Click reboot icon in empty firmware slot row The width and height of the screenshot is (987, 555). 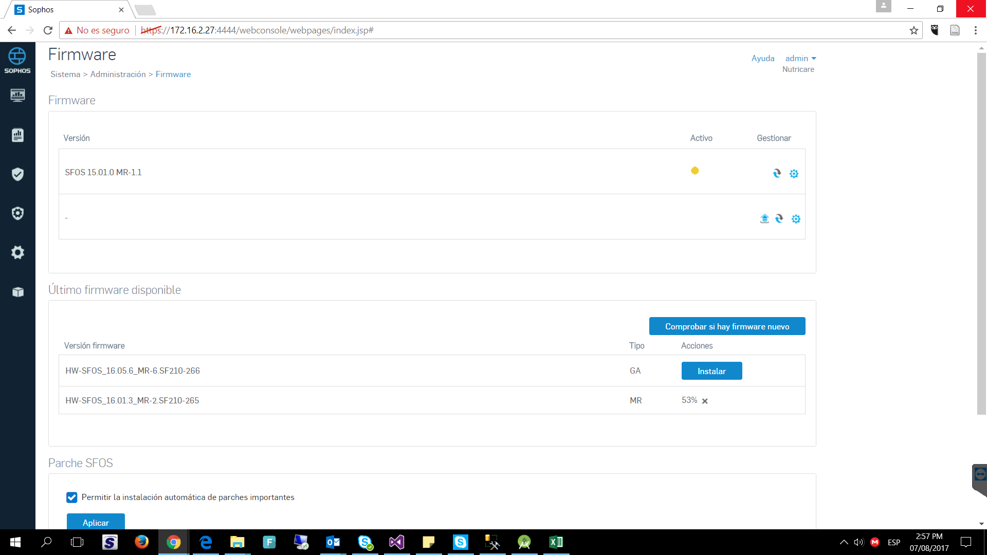[779, 219]
